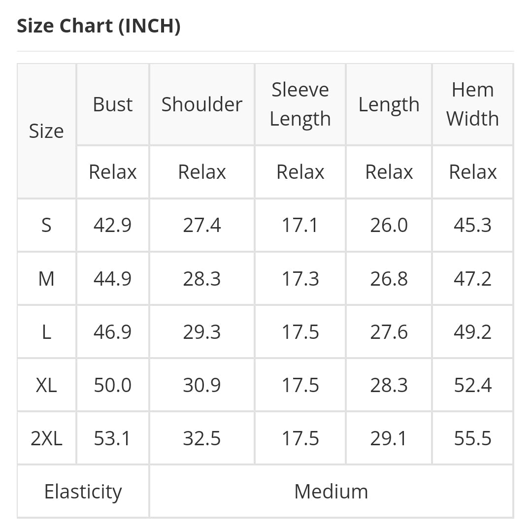Click the Hem Width column header
Viewport: 532px width, 529px height.
pos(472,104)
